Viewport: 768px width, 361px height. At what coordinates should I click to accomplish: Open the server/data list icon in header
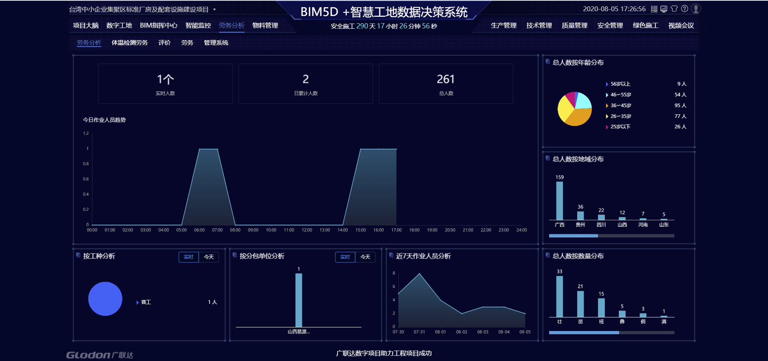(x=654, y=9)
